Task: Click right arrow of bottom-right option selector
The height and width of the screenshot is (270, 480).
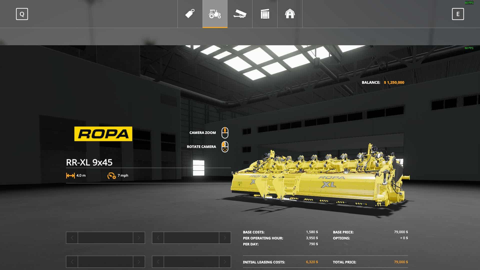Action: pyautogui.click(x=225, y=262)
